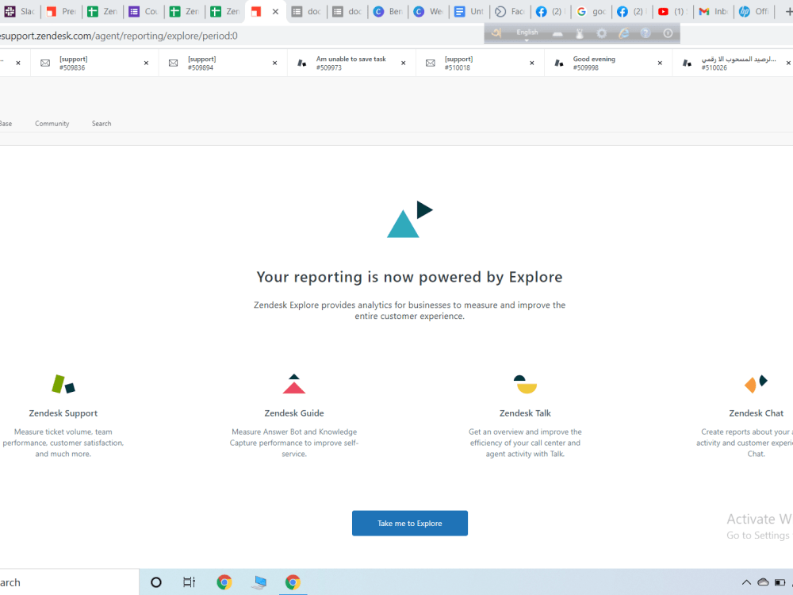Click the Zendesk Chat product icon
Image resolution: width=793 pixels, height=595 pixels.
point(756,384)
